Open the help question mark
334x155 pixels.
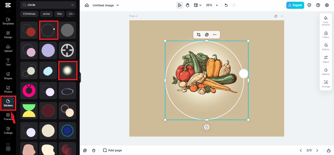(318, 5)
